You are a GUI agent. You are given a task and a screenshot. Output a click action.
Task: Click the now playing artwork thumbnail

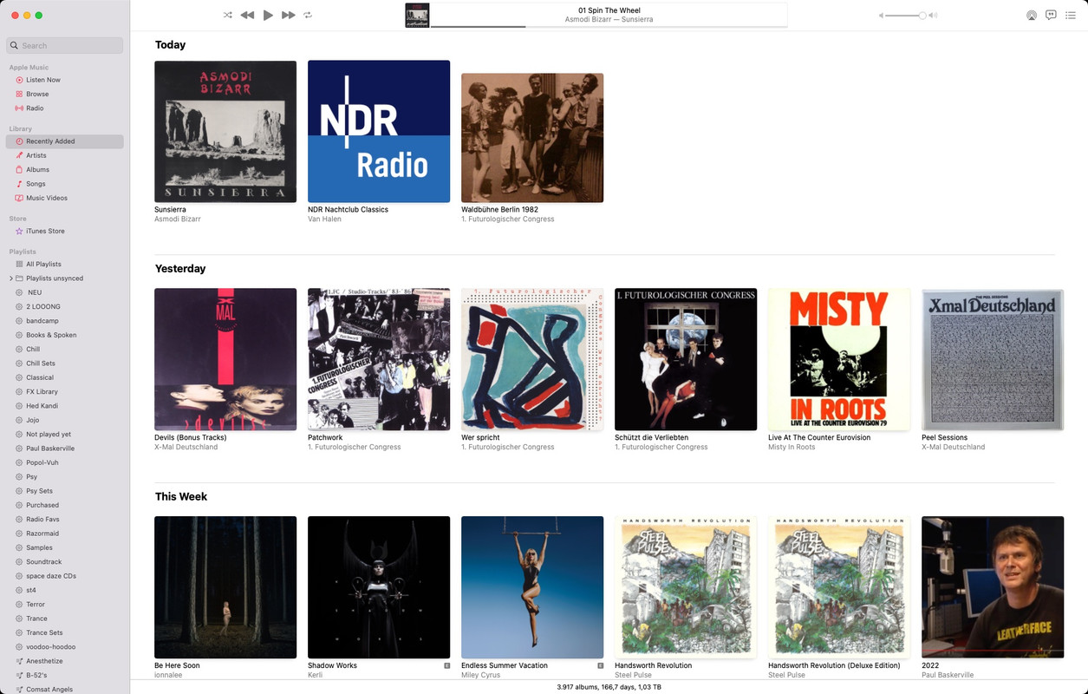(x=417, y=16)
